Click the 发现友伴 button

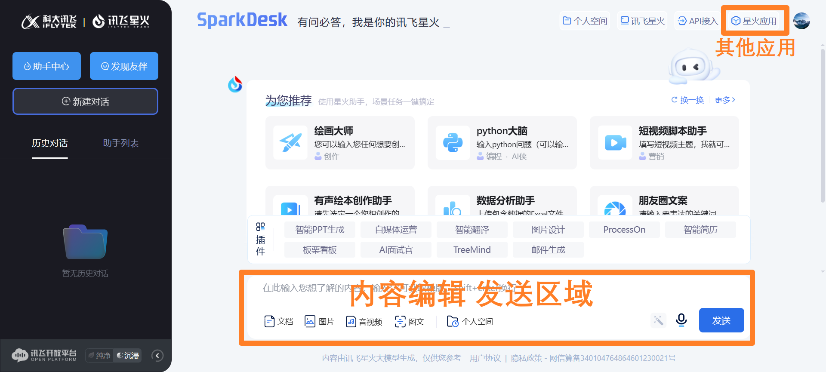(x=124, y=66)
